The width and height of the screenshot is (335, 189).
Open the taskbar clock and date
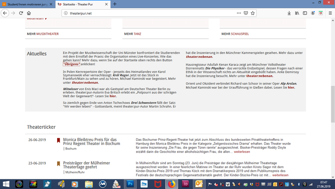tap(324, 184)
